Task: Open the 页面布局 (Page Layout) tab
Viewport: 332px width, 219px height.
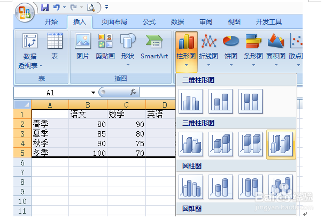Action: click(x=114, y=21)
